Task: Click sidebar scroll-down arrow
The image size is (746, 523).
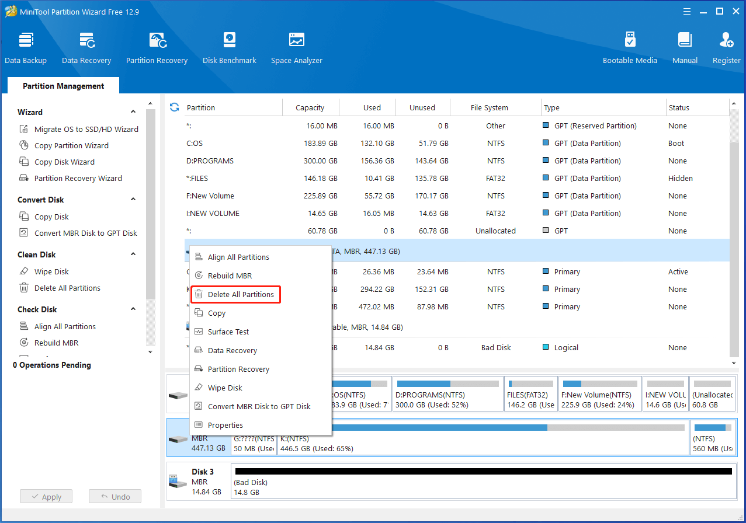Action: coord(150,352)
